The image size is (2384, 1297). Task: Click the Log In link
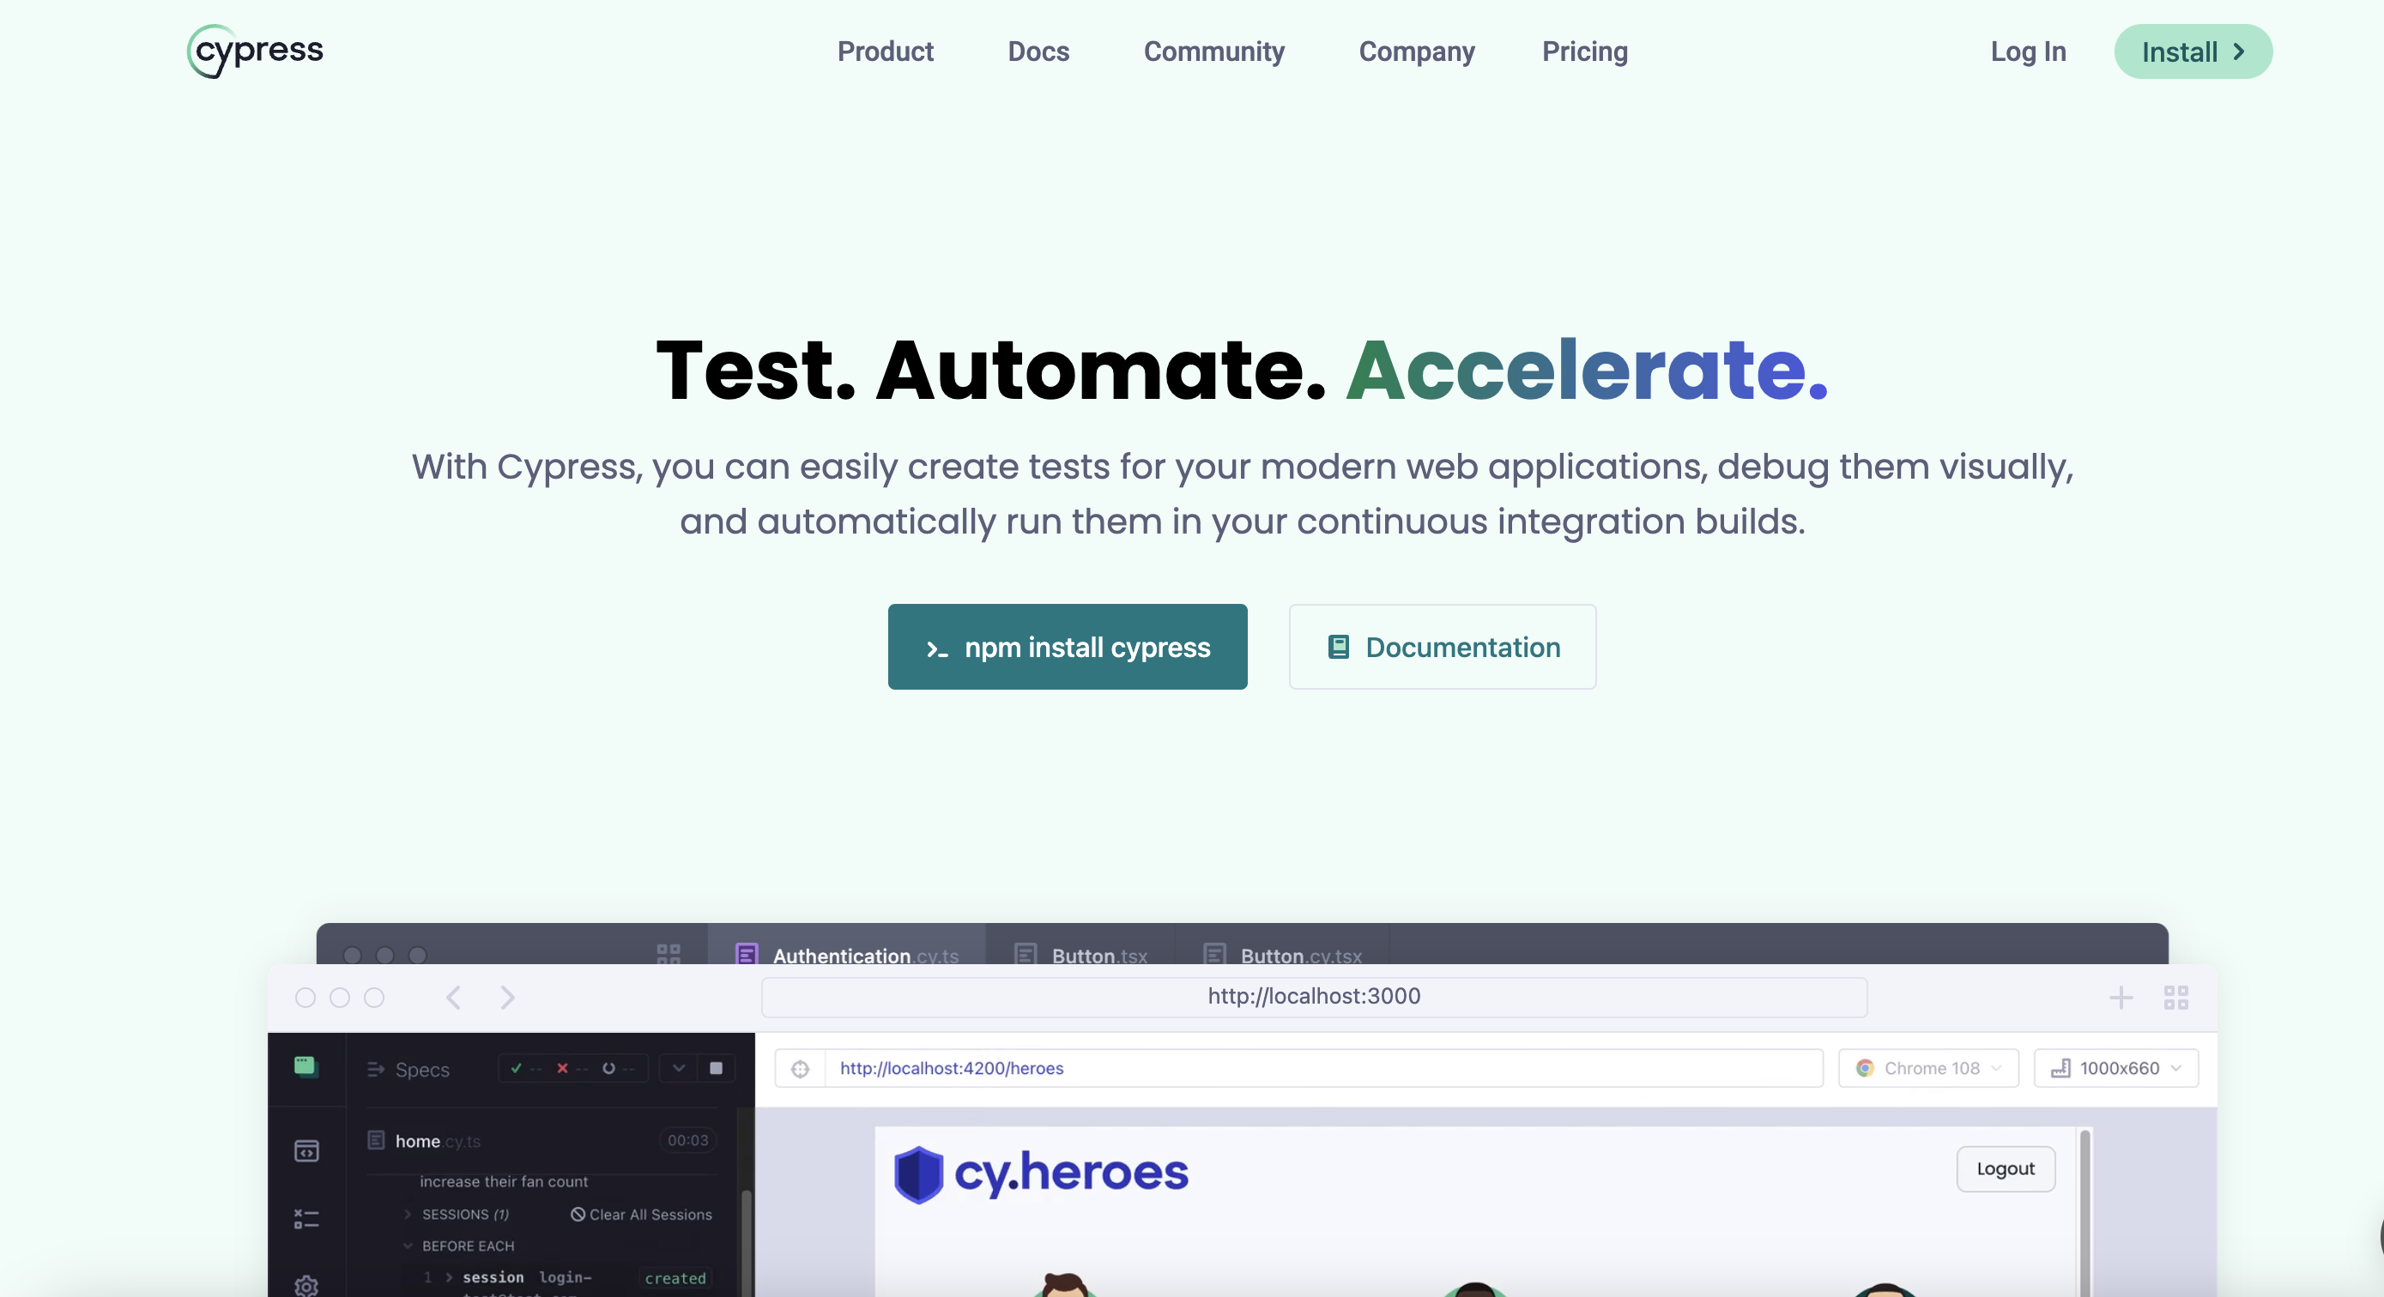pyautogui.click(x=2028, y=51)
